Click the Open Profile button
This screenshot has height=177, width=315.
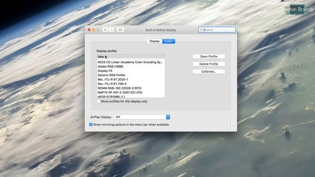209,57
